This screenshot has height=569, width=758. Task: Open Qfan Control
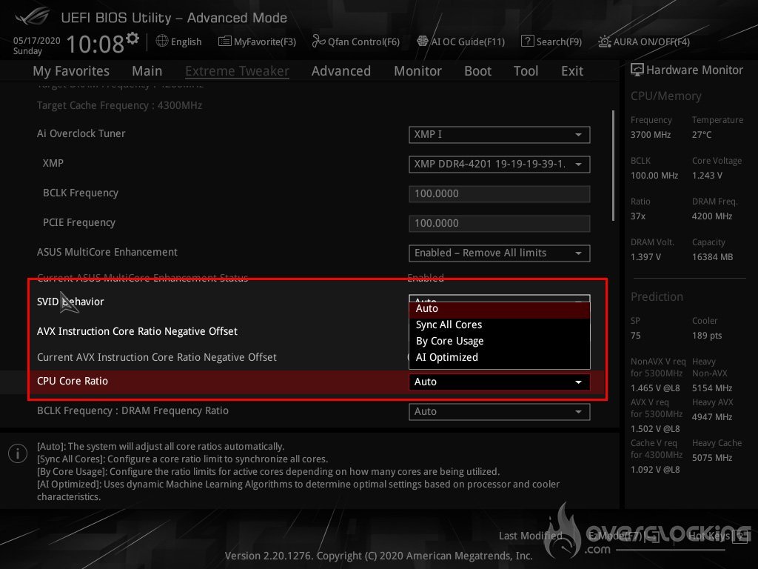[356, 41]
